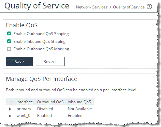Enable Outbound QoS Marking checkbox
The height and width of the screenshot is (127, 161).
click(x=9, y=49)
